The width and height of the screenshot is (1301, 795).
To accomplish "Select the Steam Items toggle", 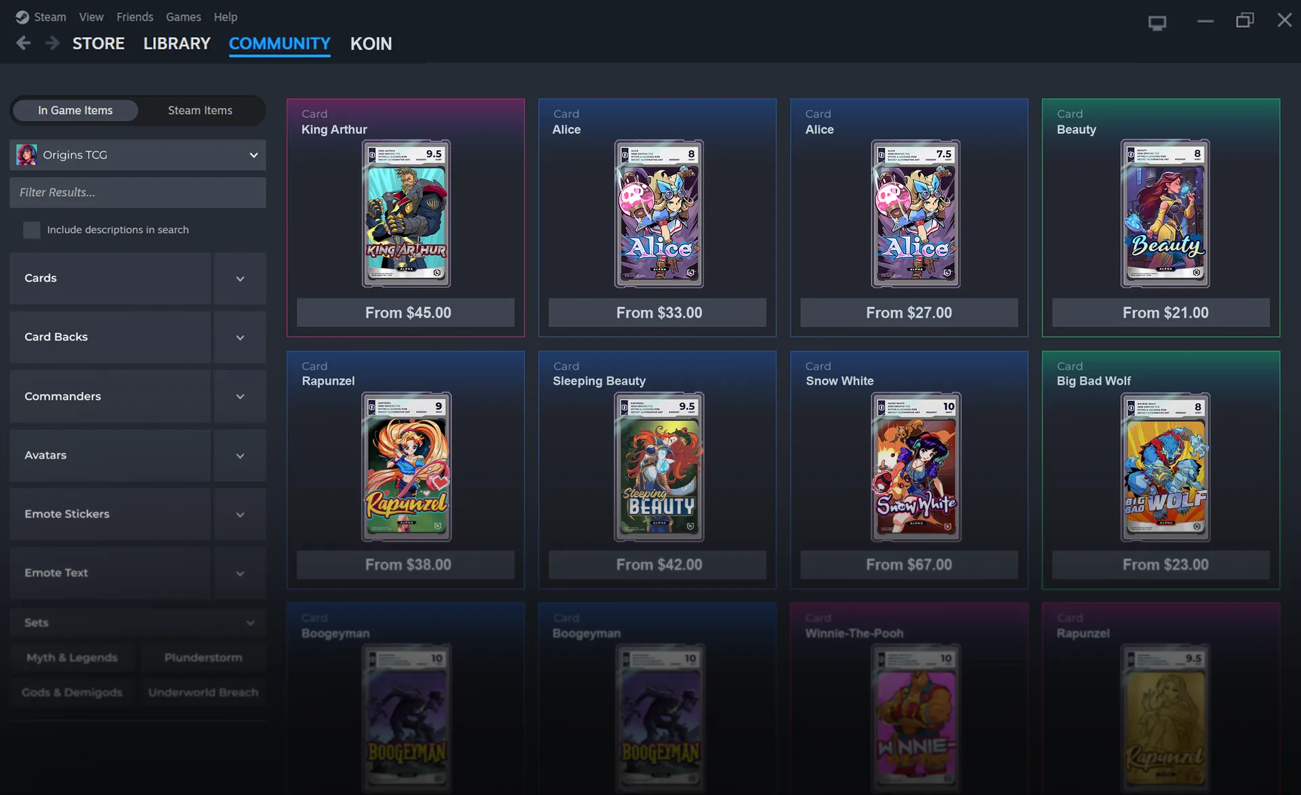I will pos(201,110).
